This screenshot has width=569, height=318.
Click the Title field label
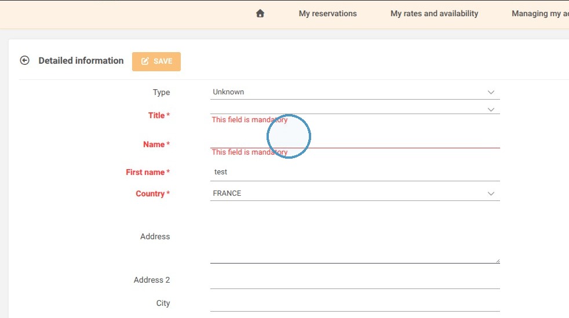159,115
